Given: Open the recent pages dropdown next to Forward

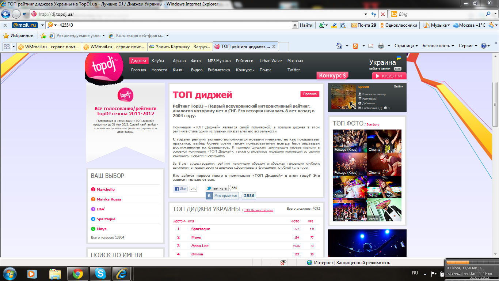Looking at the screenshot, I should pos(24,14).
